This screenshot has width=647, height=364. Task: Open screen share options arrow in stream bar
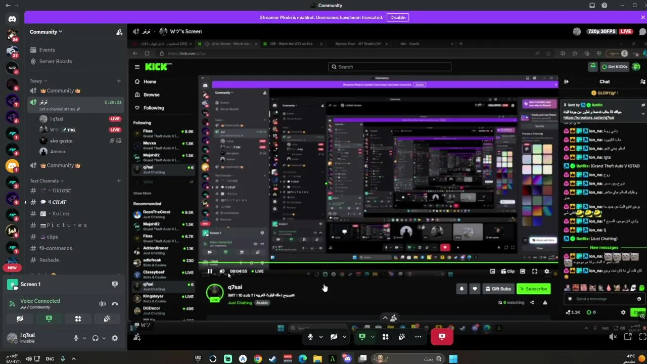point(373,337)
